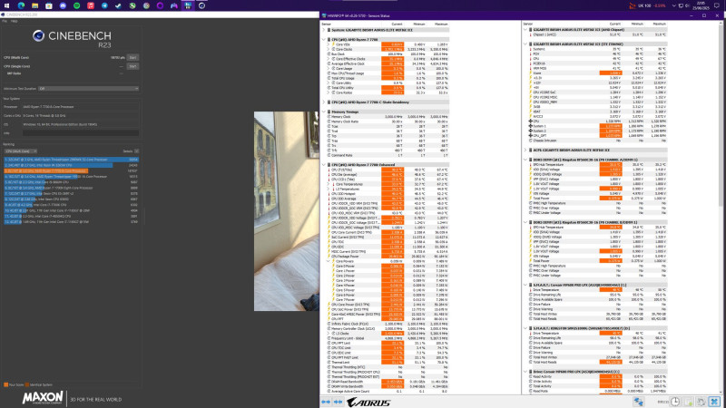726x408 pixels.
Task: Open the system tray clock and date
Action: point(700,5)
